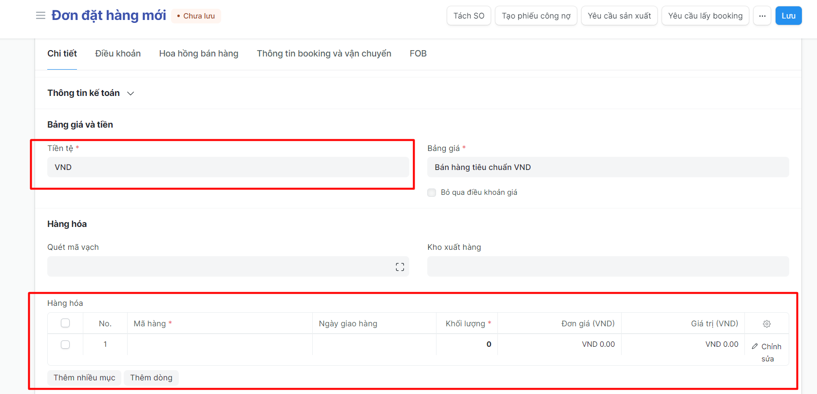Click the pencil edit icon in row 1

[755, 346]
